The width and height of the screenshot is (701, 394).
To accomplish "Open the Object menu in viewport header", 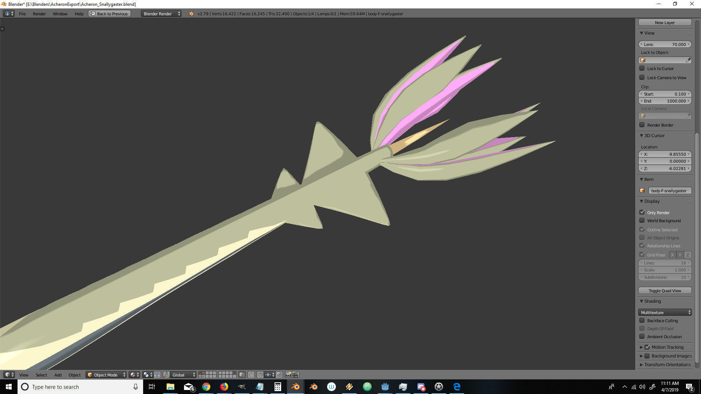I will tap(74, 375).
